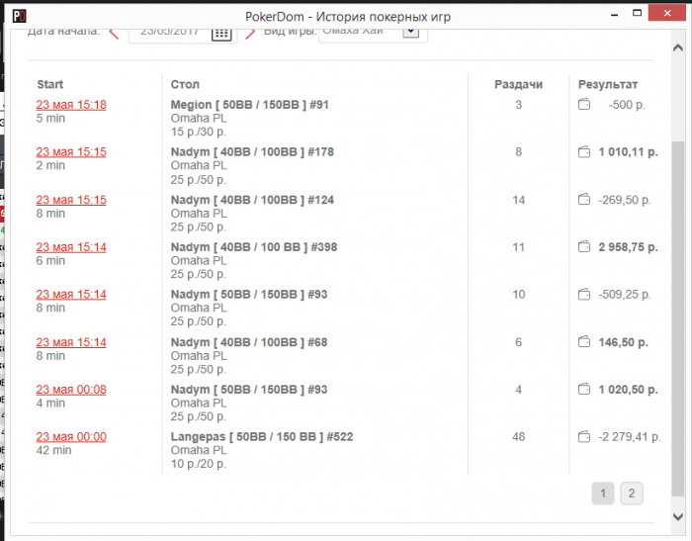Minimize the PokerDom history window
Viewport: 692px width, 541px height.
tap(614, 15)
